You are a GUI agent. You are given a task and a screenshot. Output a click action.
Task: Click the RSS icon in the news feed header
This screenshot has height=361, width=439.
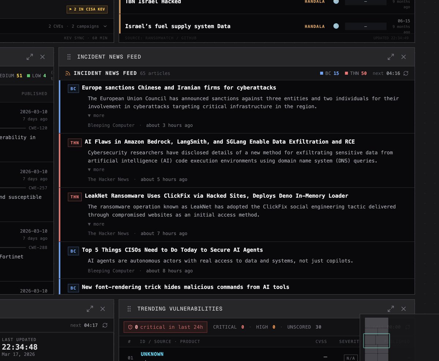pyautogui.click(x=68, y=73)
